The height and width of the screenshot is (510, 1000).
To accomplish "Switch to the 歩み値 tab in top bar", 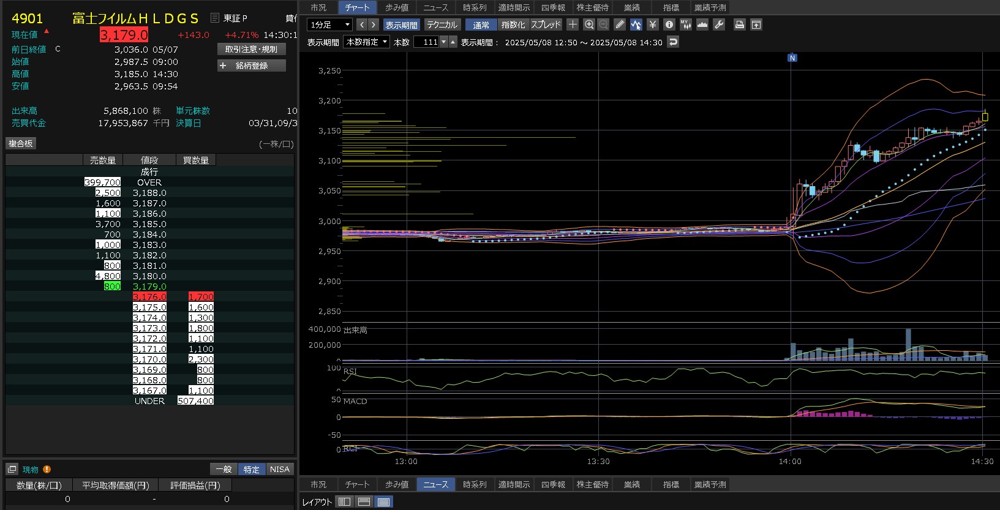I will 397,7.
